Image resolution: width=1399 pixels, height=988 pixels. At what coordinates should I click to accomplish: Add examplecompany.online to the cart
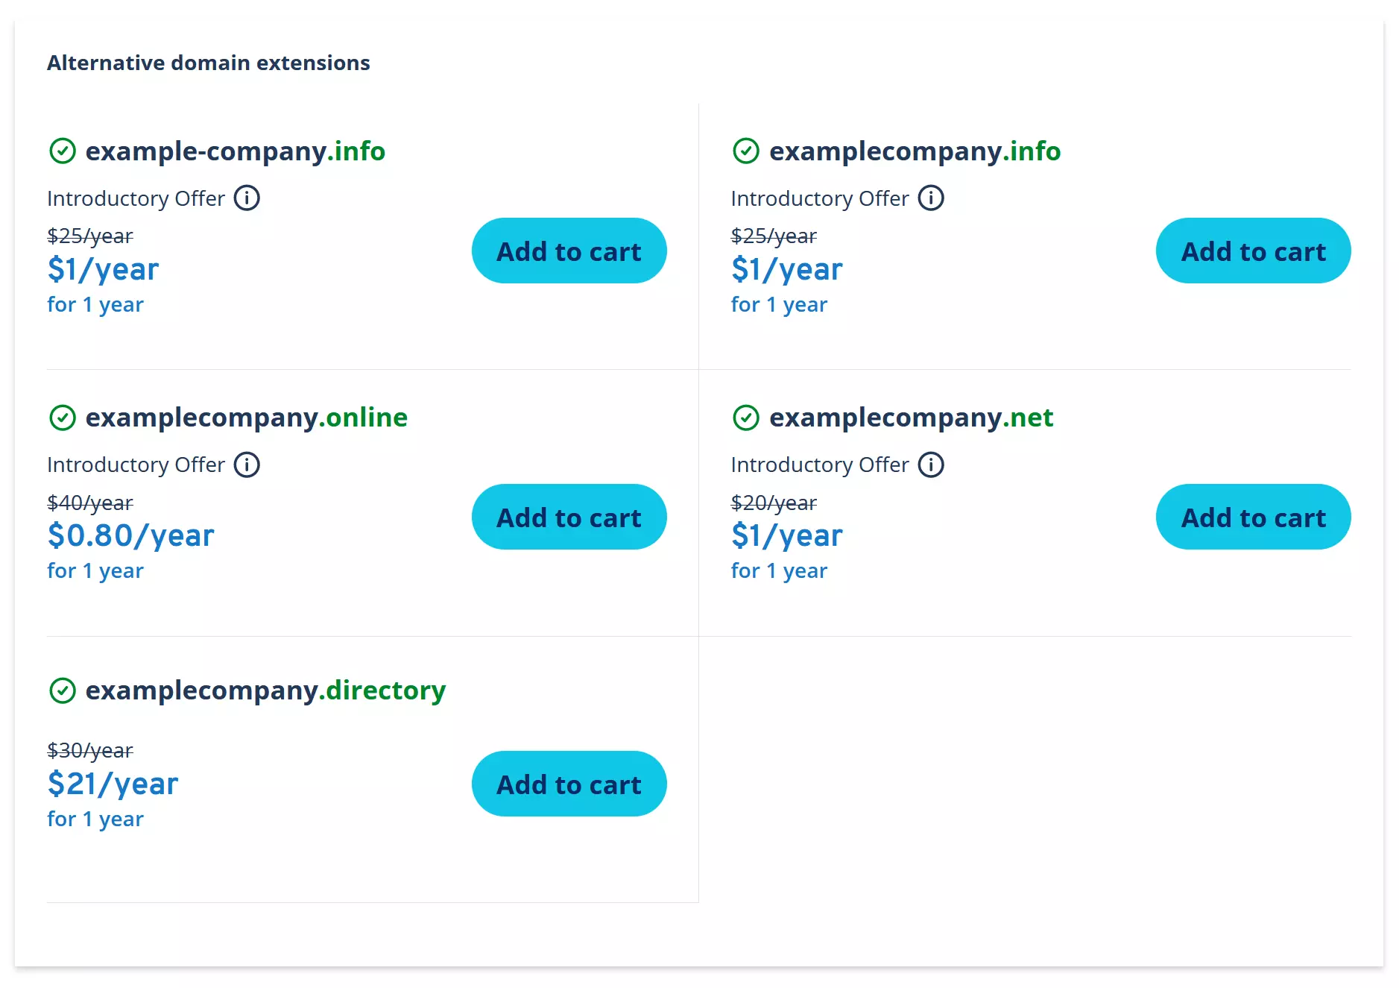click(x=569, y=517)
